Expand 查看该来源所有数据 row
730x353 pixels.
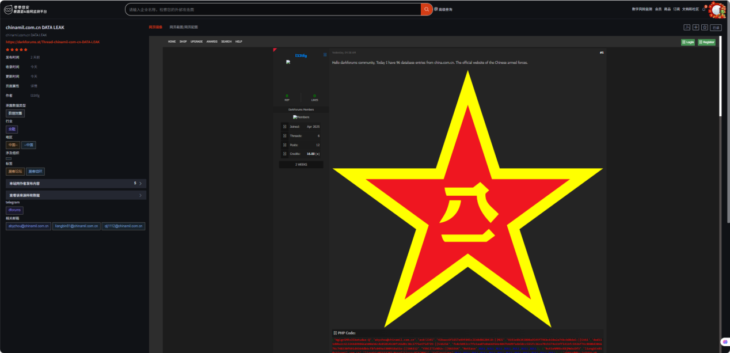pos(75,195)
